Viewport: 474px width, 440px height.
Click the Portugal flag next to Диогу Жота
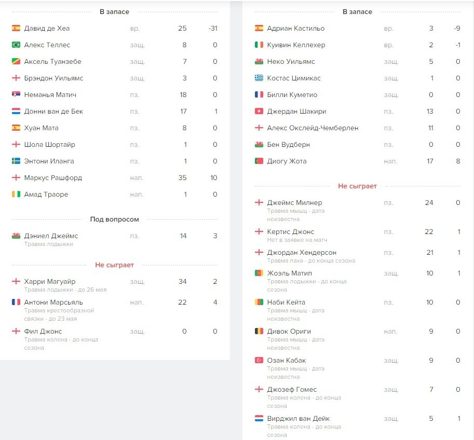coord(259,161)
